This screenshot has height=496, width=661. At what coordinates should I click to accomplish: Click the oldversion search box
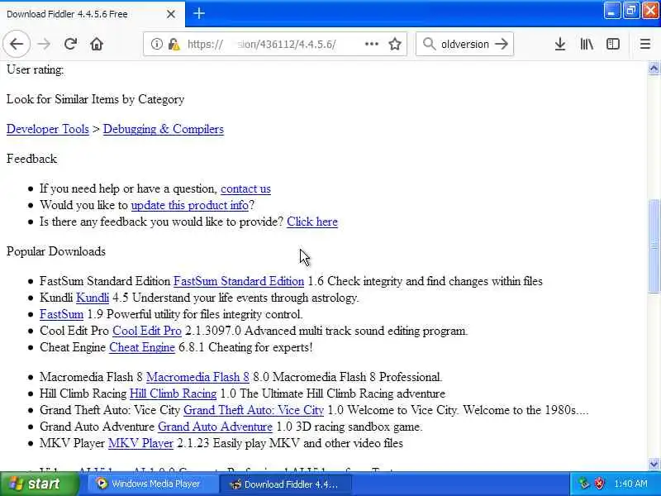464,44
